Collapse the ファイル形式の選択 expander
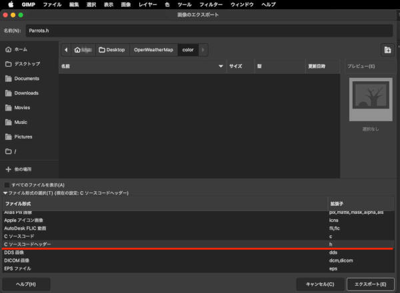The height and width of the screenshot is (293, 400). 5,193
